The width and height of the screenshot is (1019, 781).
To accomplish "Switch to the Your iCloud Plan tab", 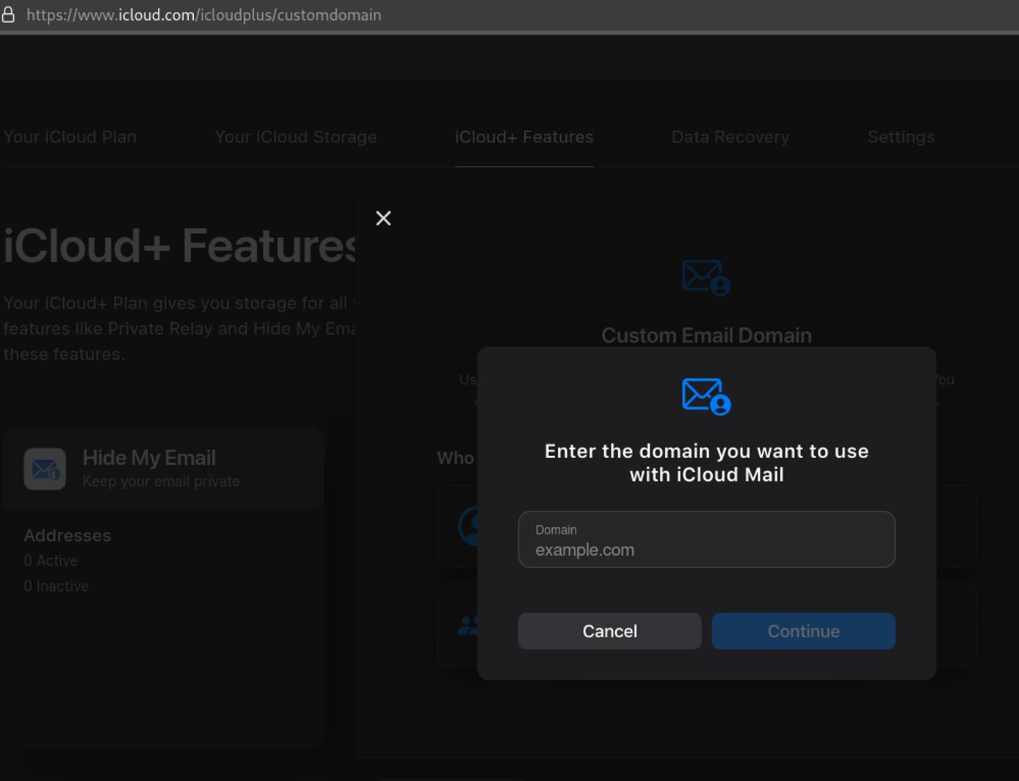I will [70, 137].
